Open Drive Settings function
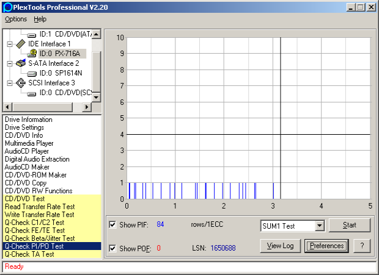The height and width of the screenshot is (275, 379). pos(24,127)
